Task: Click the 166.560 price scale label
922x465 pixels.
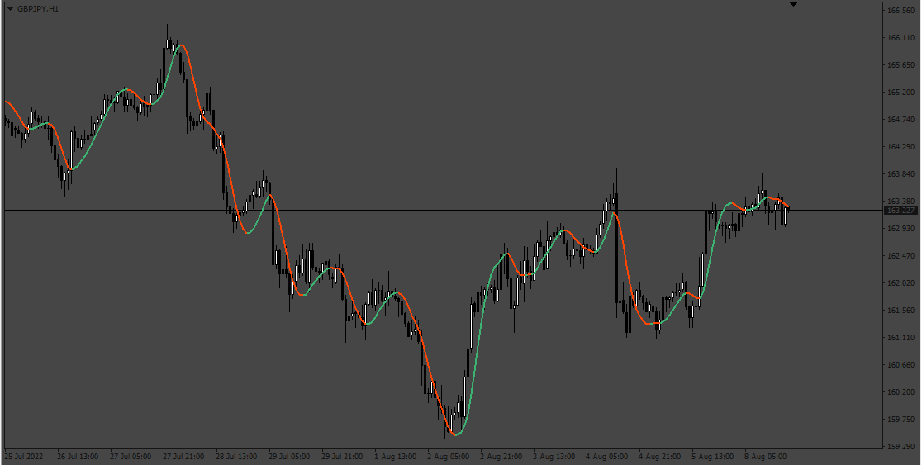Action: point(901,11)
